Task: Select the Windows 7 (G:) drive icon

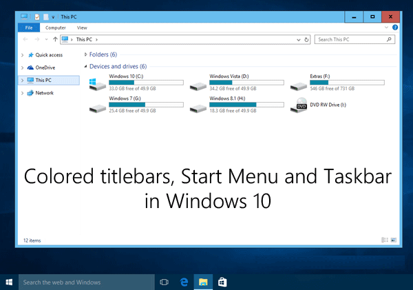Action: (98, 108)
